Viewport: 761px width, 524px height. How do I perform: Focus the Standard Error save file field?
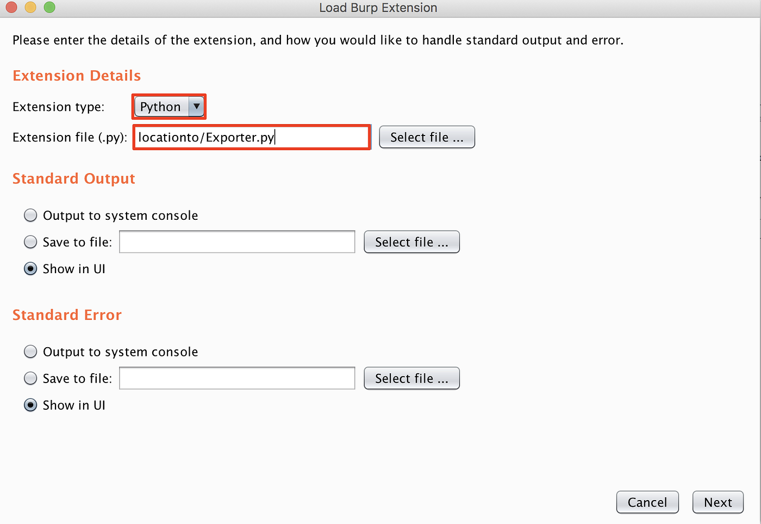tap(236, 378)
